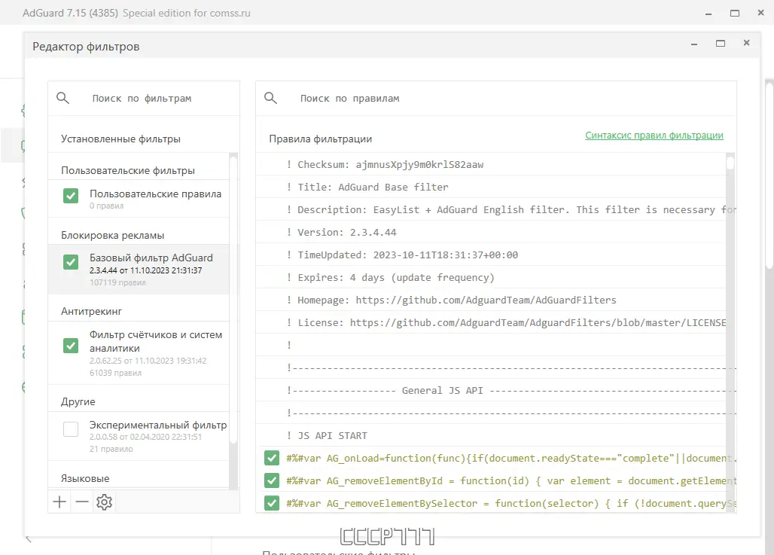This screenshot has width=774, height=555.
Task: Focus the Поиск по фильтрам search field
Action: click(x=151, y=99)
